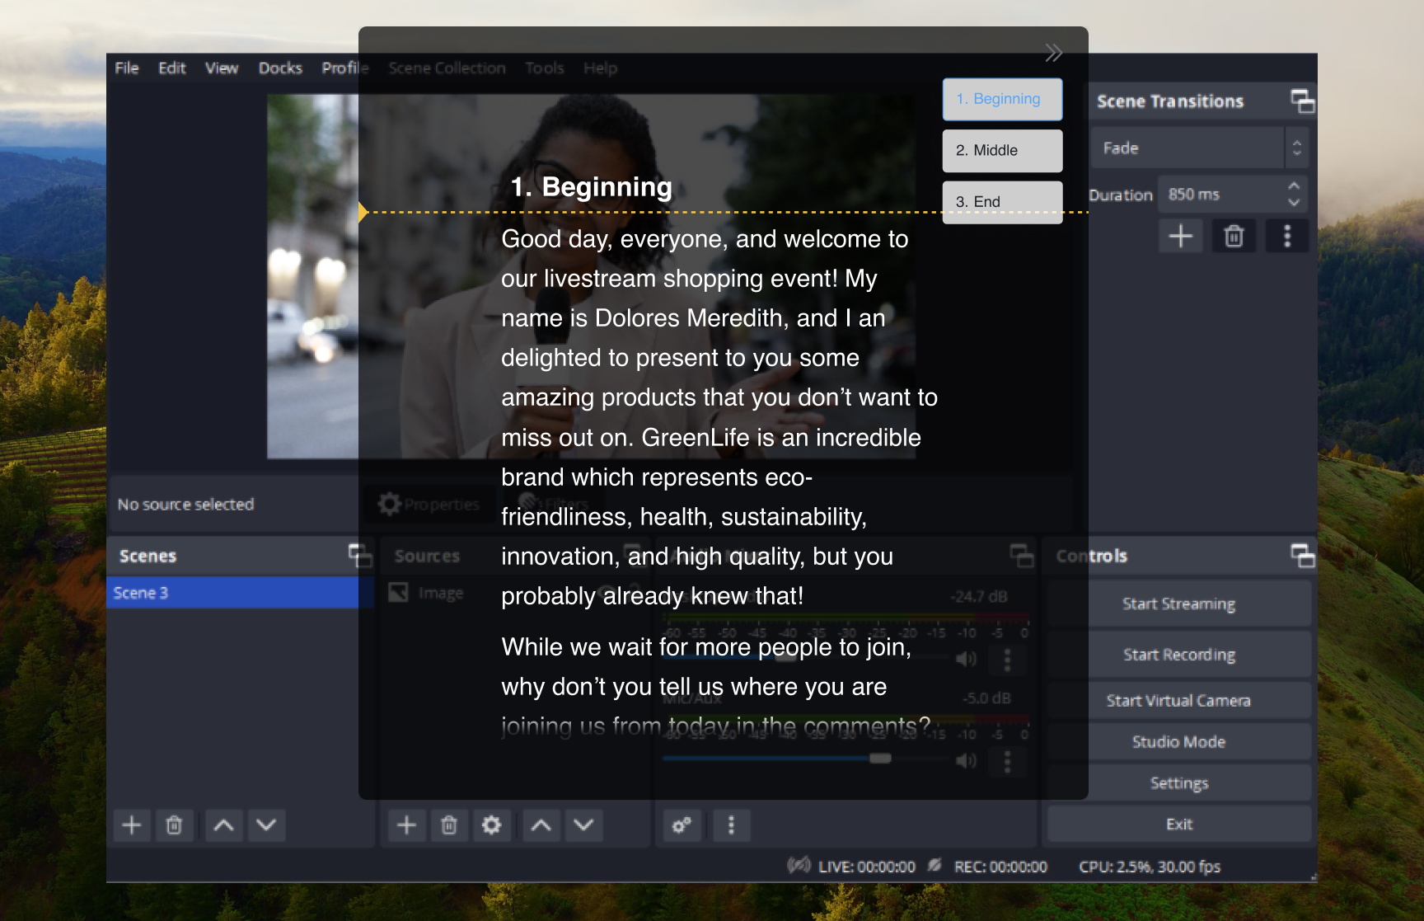
Task: Click the LIVE: 00:00:00 status
Action: 866,867
